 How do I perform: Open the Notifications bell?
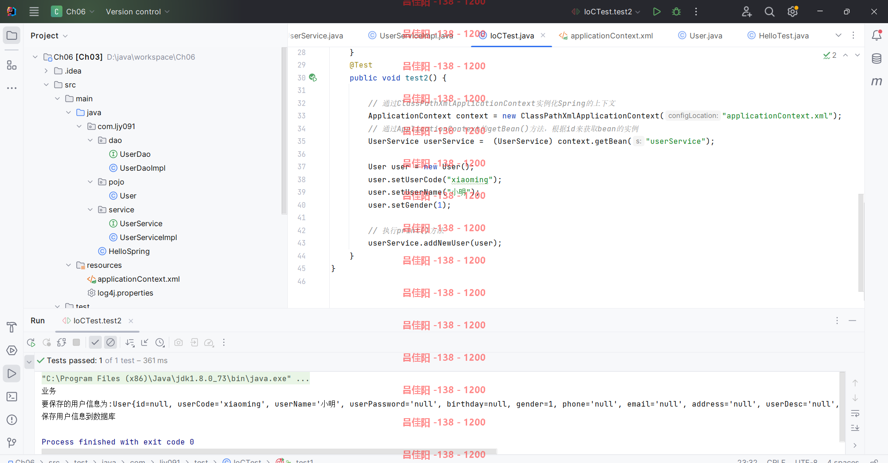[876, 36]
